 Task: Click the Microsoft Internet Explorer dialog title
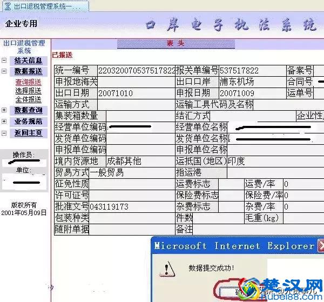pyautogui.click(x=234, y=246)
